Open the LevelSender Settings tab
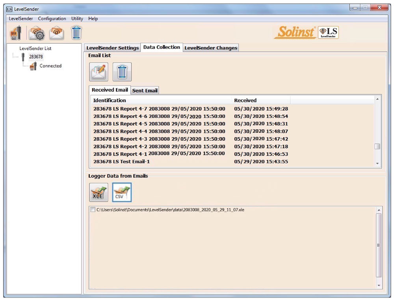Image resolution: width=394 pixels, height=301 pixels. (112, 47)
